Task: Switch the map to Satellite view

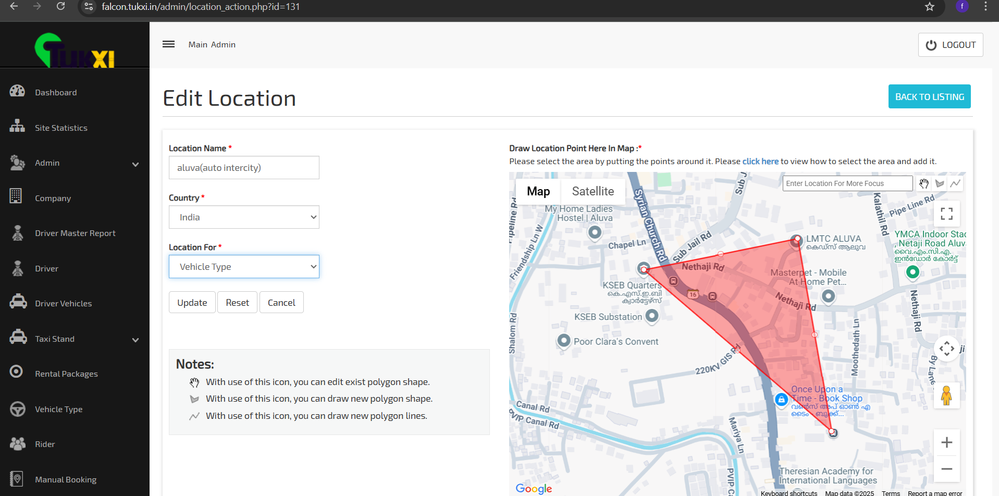Action: click(x=593, y=191)
